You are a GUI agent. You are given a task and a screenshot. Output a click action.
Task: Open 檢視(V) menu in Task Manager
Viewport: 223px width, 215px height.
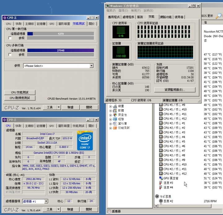coord(136,11)
